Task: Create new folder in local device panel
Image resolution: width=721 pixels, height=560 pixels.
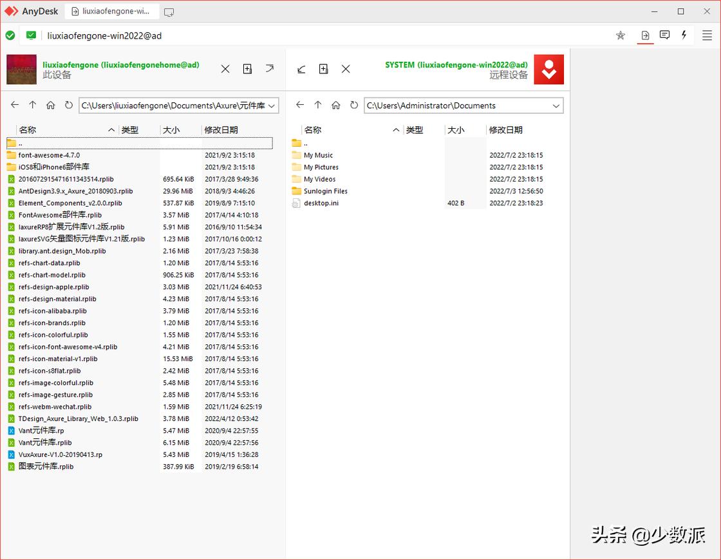Action: pyautogui.click(x=247, y=69)
